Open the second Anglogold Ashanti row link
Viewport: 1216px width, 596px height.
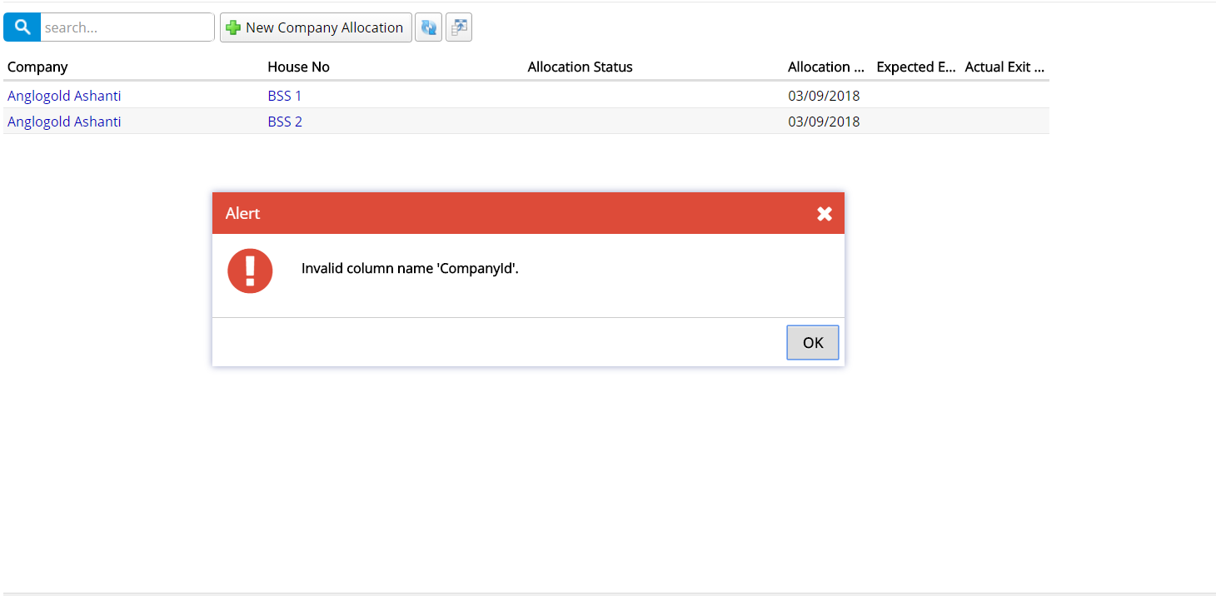(64, 122)
